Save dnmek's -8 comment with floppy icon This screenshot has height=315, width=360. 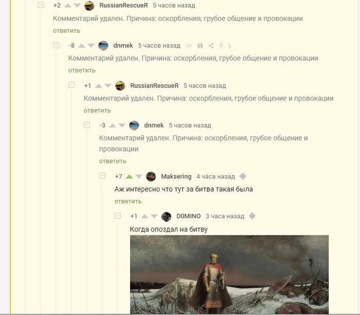tap(200, 46)
